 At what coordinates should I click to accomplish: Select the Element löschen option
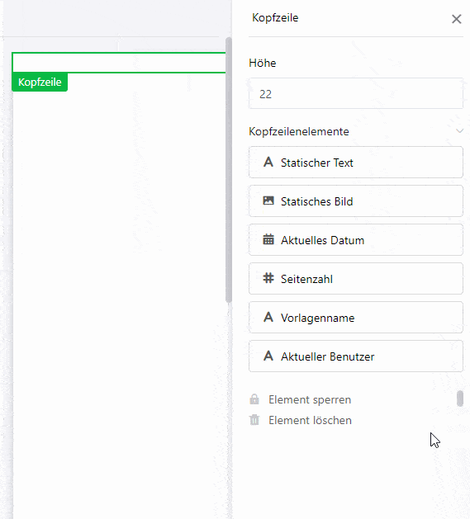tap(310, 420)
